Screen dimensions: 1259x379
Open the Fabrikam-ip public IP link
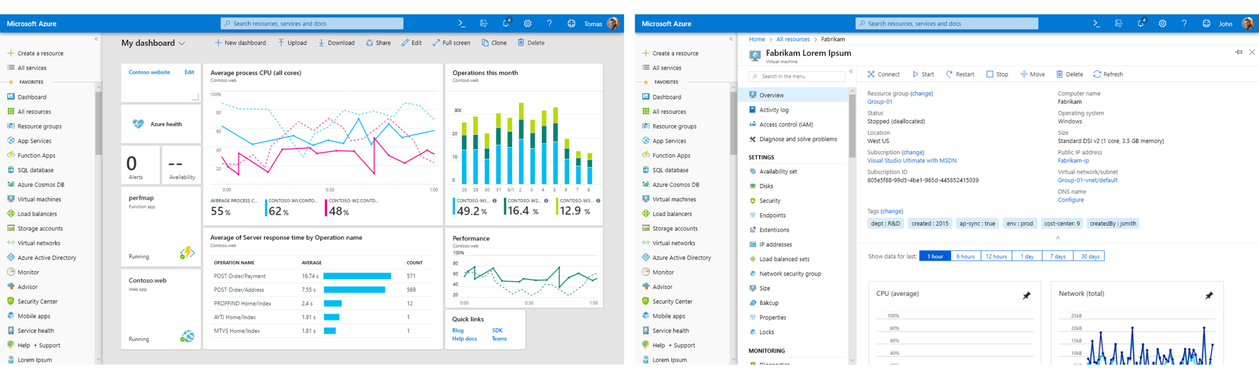tap(1073, 161)
